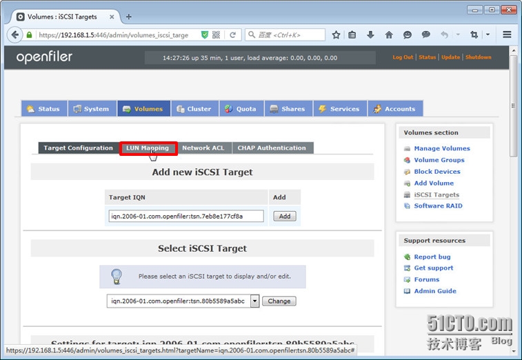This screenshot has width=522, height=360.
Task: Expand the dropdown next to the crop icon
Action: click(x=488, y=34)
